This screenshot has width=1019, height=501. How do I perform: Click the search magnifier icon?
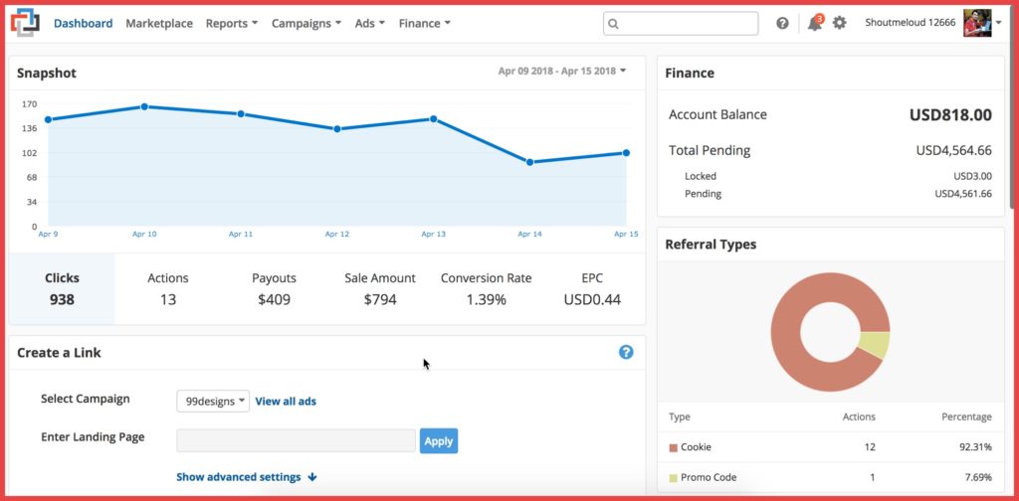pyautogui.click(x=613, y=24)
